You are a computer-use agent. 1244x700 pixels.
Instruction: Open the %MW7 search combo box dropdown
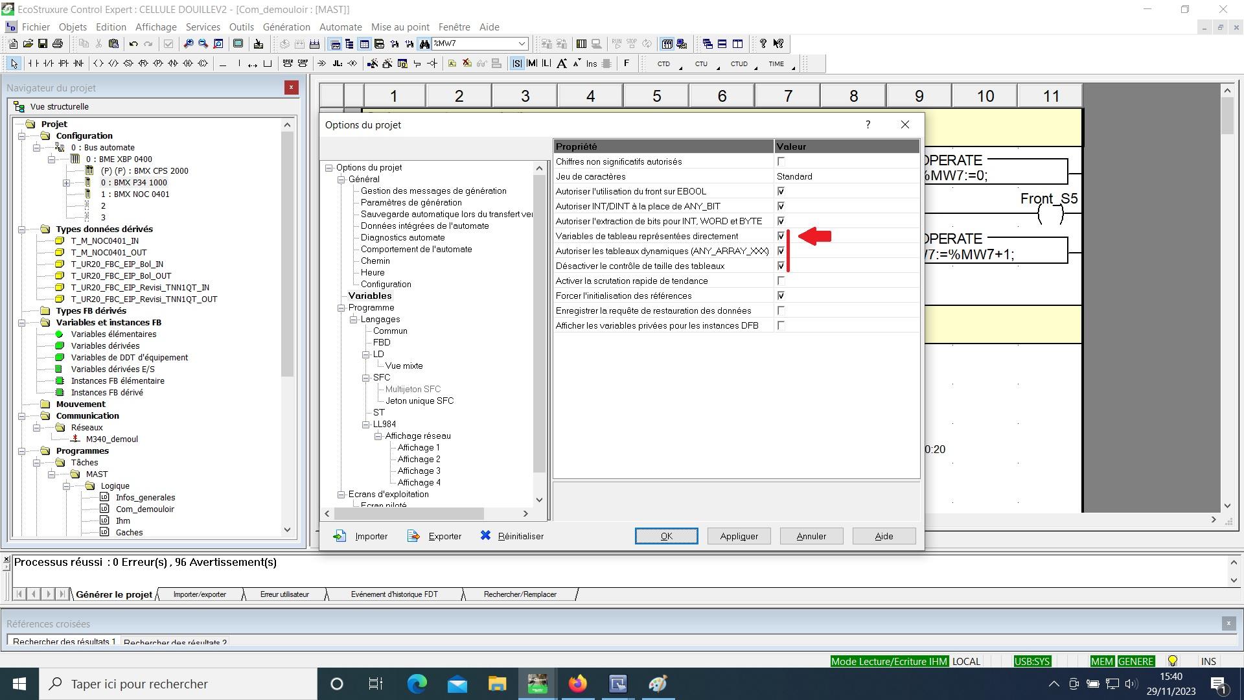(522, 44)
